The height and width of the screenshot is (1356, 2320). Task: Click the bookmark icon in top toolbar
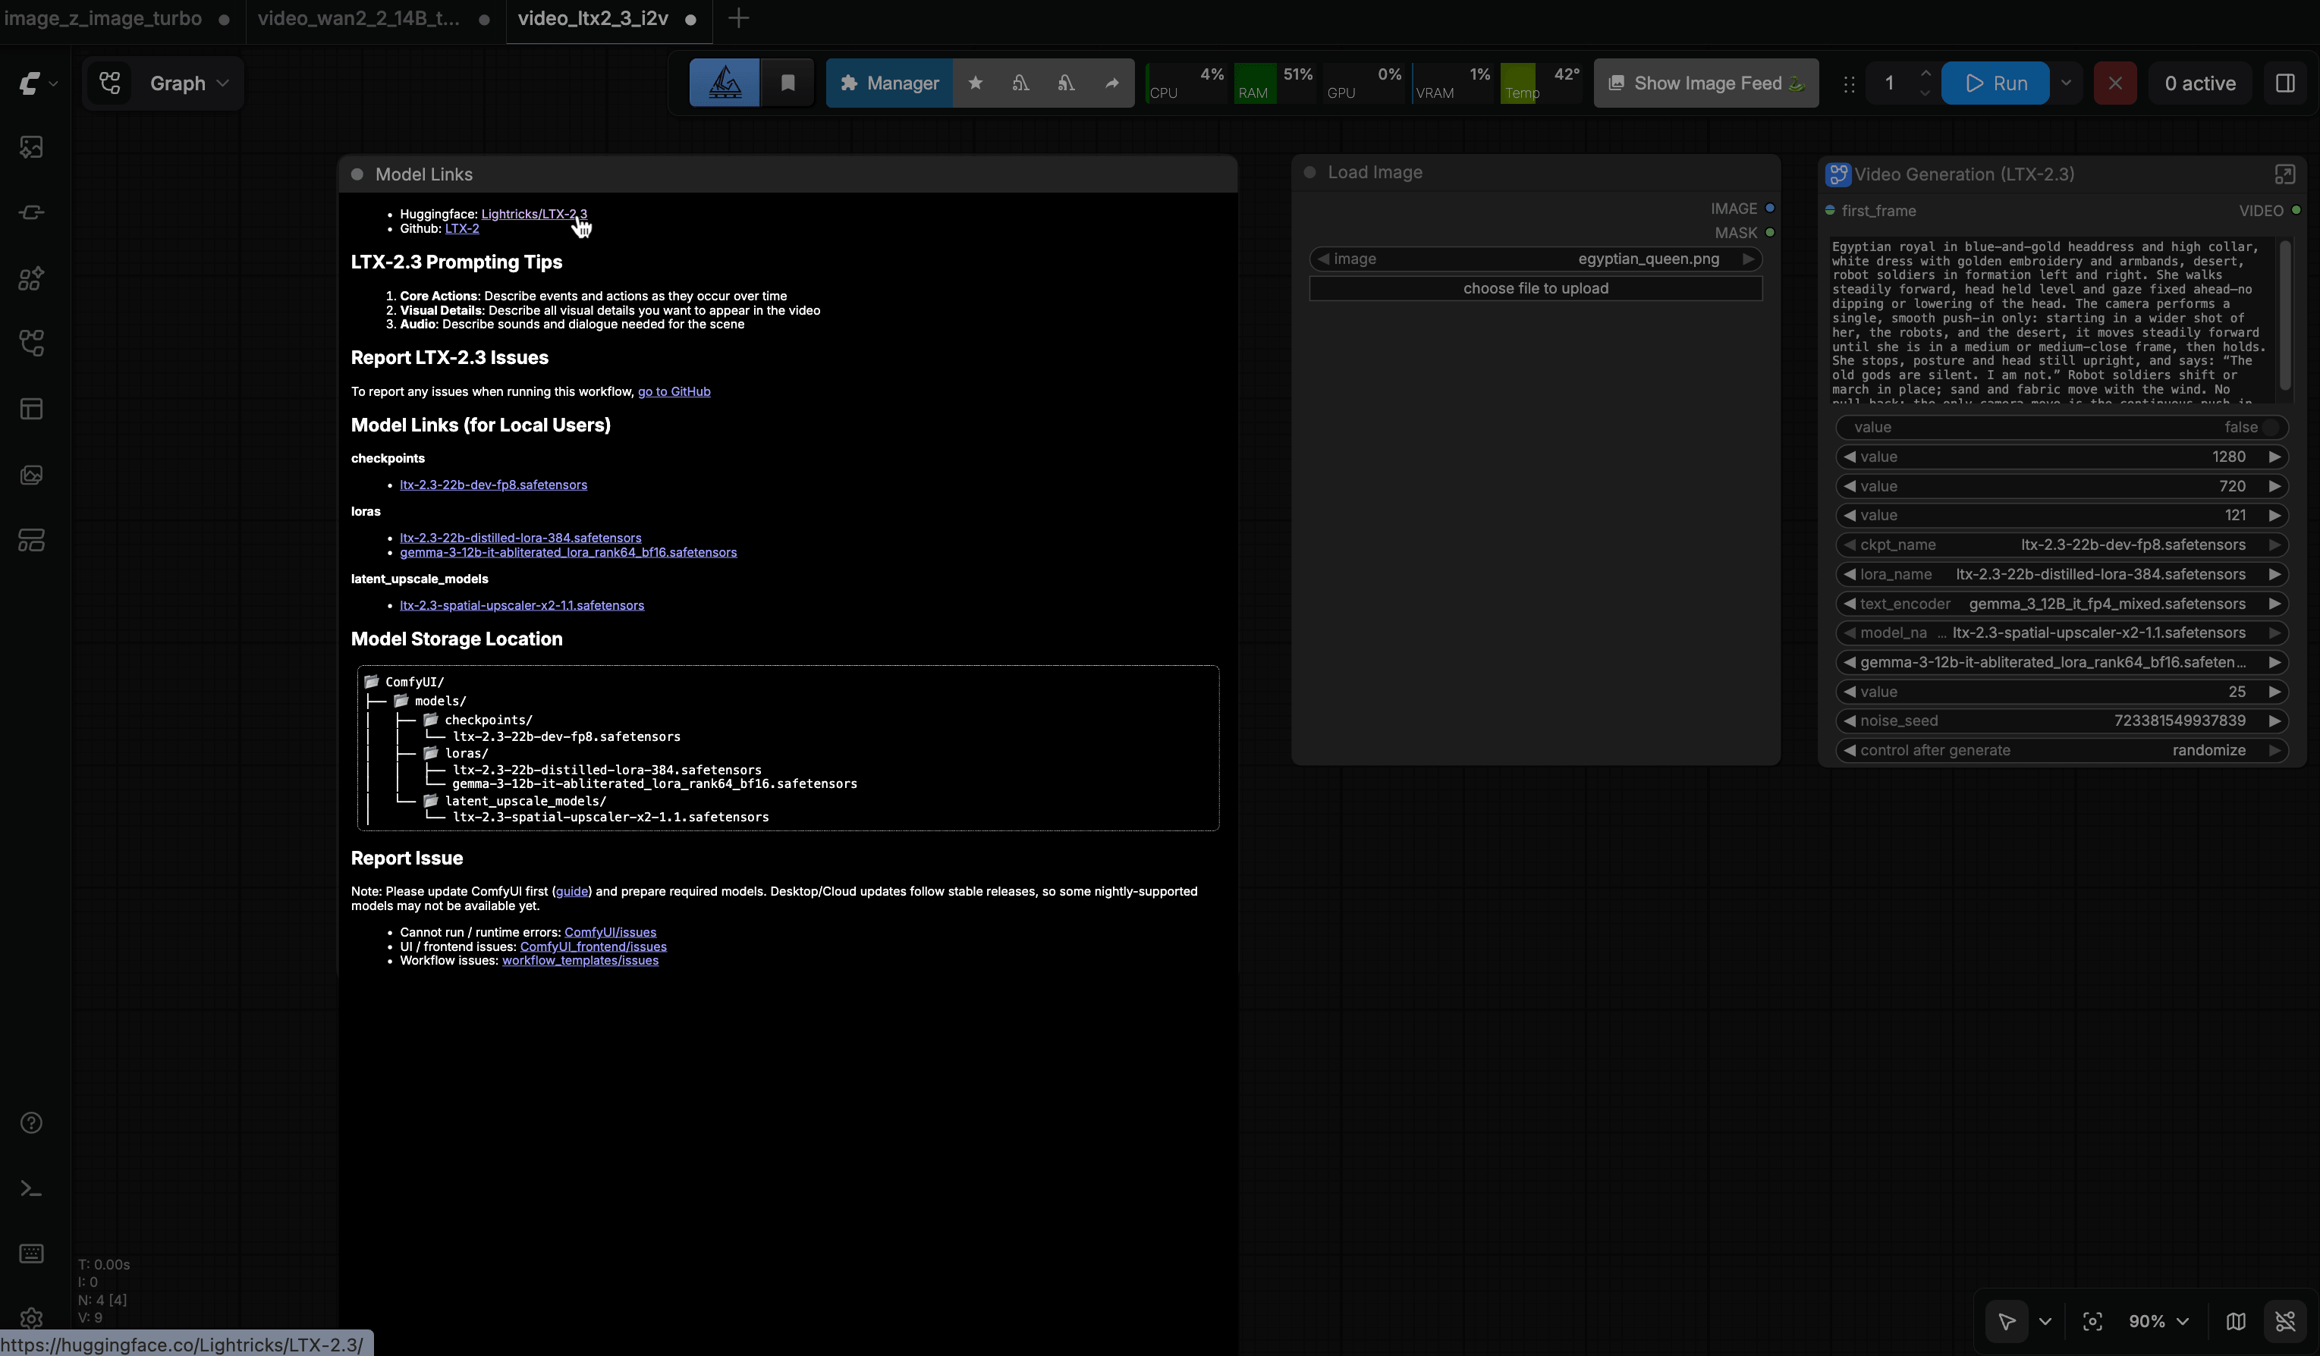(x=787, y=83)
